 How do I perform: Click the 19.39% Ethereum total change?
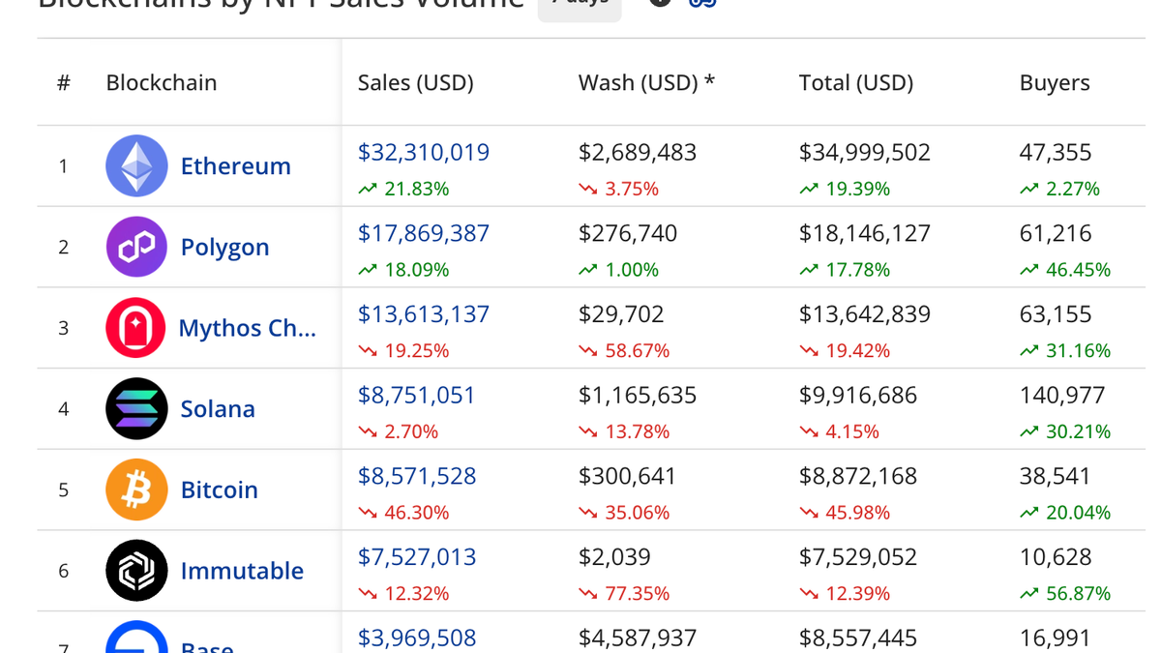(x=845, y=189)
